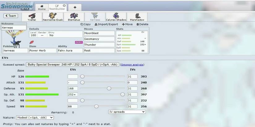Click the Sp. Def. EV slider handle

pos(82,100)
